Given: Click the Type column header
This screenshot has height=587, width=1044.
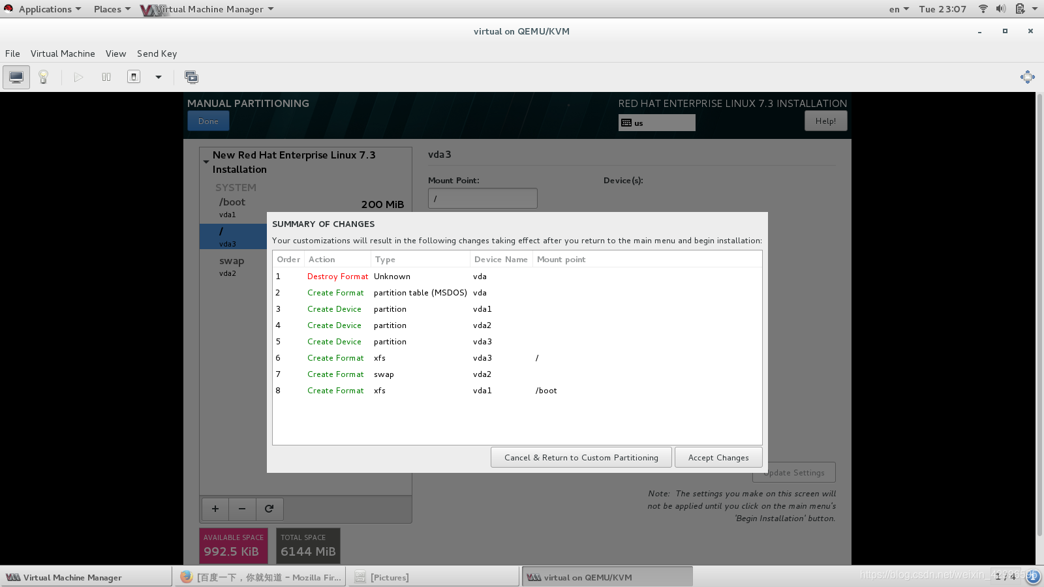Looking at the screenshot, I should [420, 259].
